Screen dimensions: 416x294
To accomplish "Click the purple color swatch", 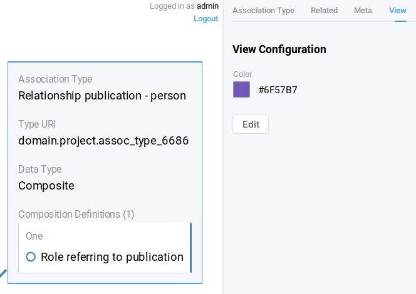I will (241, 89).
